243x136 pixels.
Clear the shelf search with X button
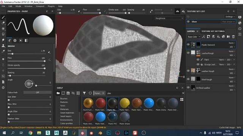(183, 93)
